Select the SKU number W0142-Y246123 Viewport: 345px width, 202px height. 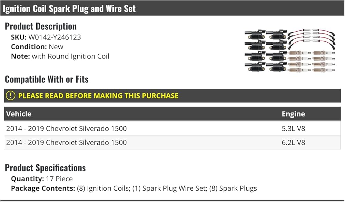pyautogui.click(x=55, y=37)
